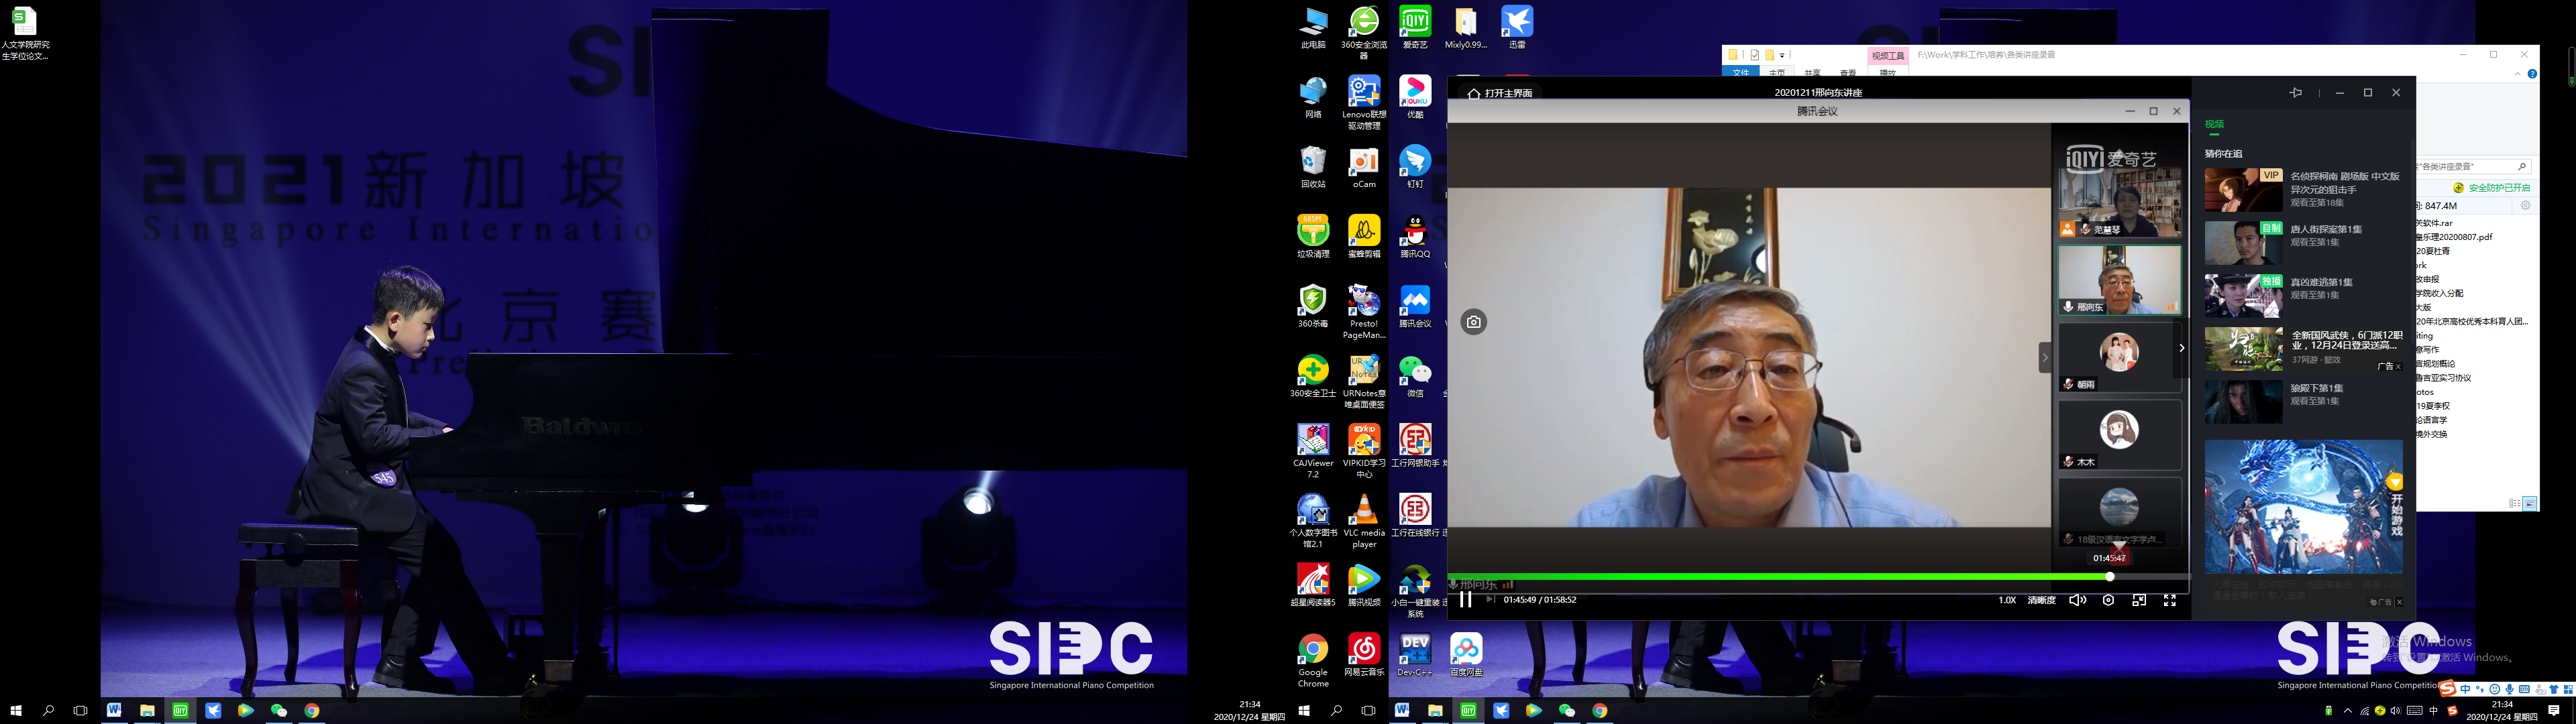
Task: Click the next episode button
Action: click(1490, 600)
